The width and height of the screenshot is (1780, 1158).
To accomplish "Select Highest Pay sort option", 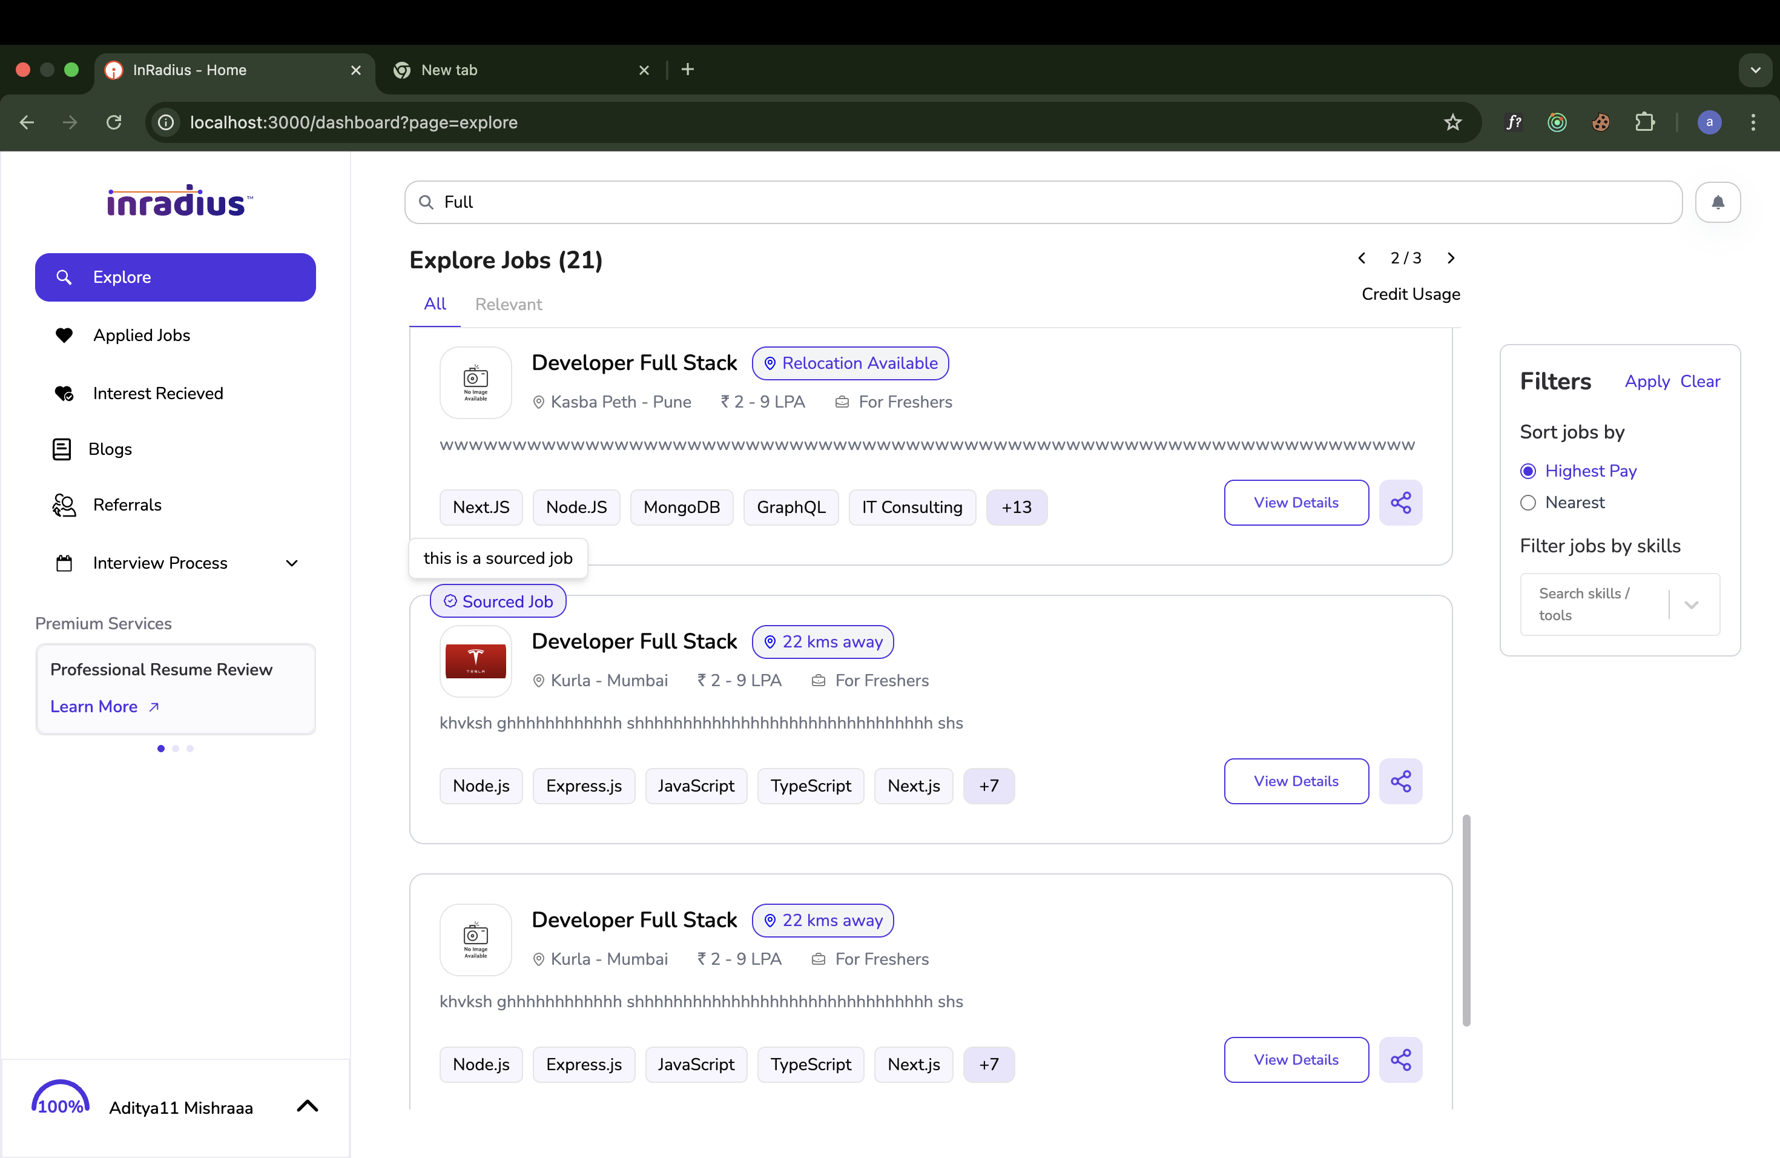I will (x=1528, y=471).
